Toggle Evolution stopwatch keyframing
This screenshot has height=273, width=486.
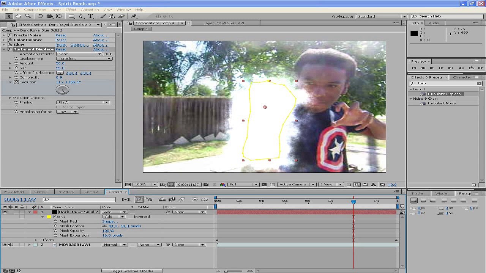click(x=16, y=82)
